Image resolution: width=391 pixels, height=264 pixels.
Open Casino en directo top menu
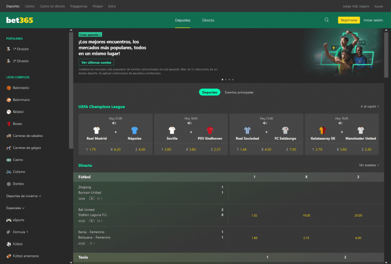pos(52,6)
